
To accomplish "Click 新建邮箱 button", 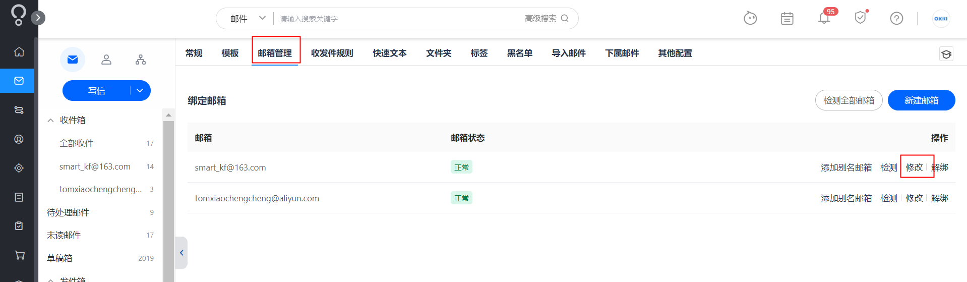I will [922, 100].
